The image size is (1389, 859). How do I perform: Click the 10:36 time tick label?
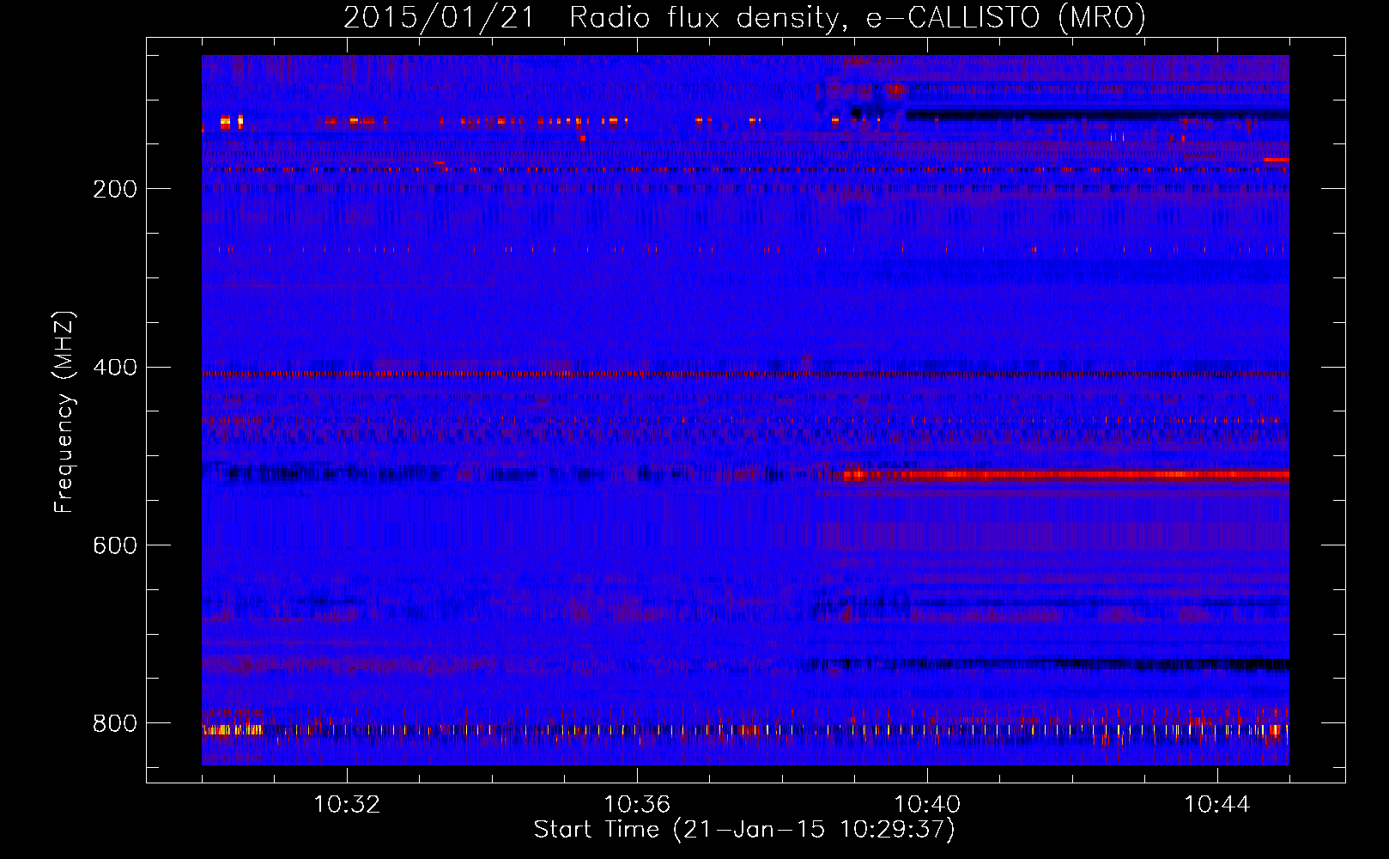coord(637,805)
